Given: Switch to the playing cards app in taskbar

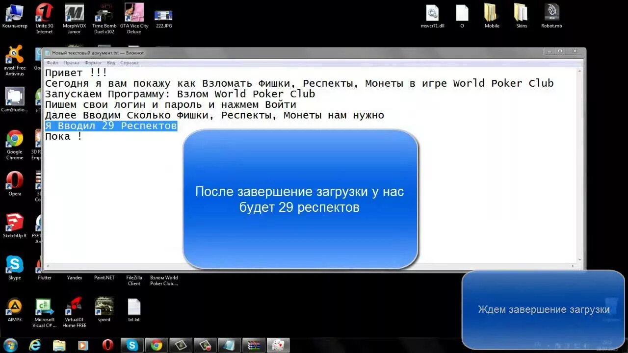Looking at the screenshot, I should tap(278, 345).
